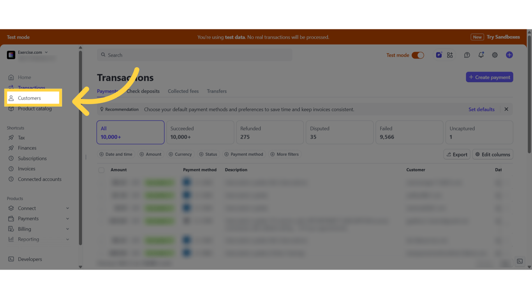Screen dimensions: 532x299
Task: Expand the Billing section
Action: pos(24,229)
